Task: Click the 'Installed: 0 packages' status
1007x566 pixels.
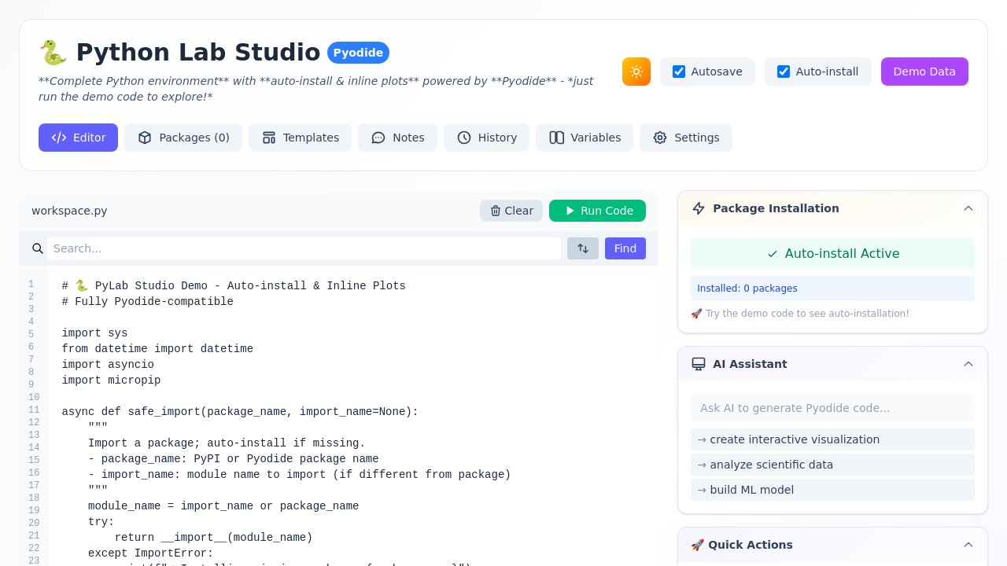Action: 832,289
